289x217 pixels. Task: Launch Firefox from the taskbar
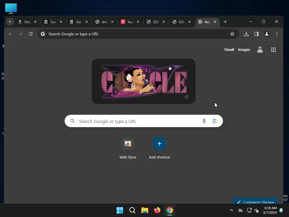(x=157, y=210)
